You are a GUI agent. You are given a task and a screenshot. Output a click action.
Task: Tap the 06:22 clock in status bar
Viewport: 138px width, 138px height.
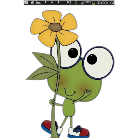102,2
